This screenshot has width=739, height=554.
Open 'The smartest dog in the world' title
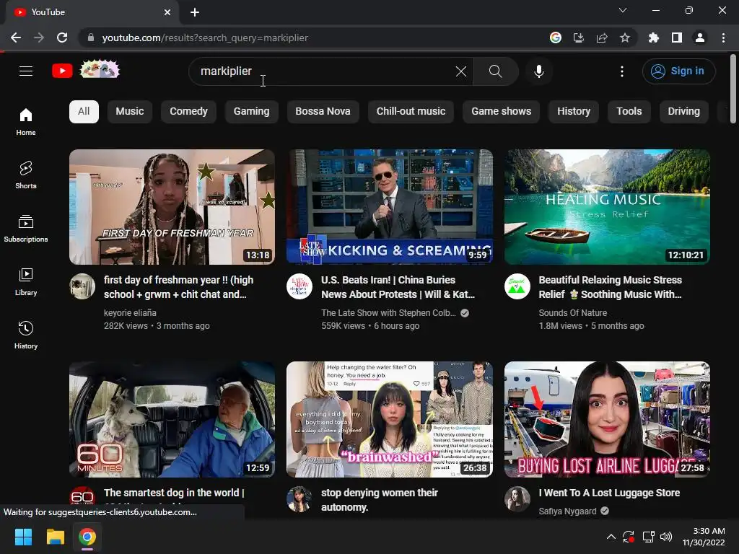[174, 493]
